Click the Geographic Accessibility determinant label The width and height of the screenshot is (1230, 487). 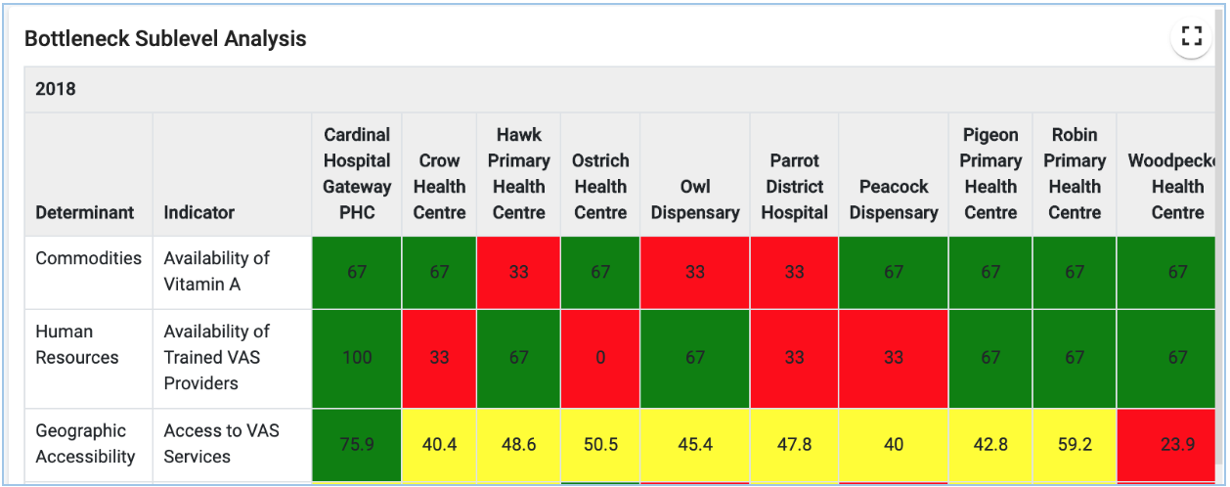86,444
